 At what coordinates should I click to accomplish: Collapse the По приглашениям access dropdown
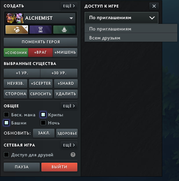pos(121,18)
